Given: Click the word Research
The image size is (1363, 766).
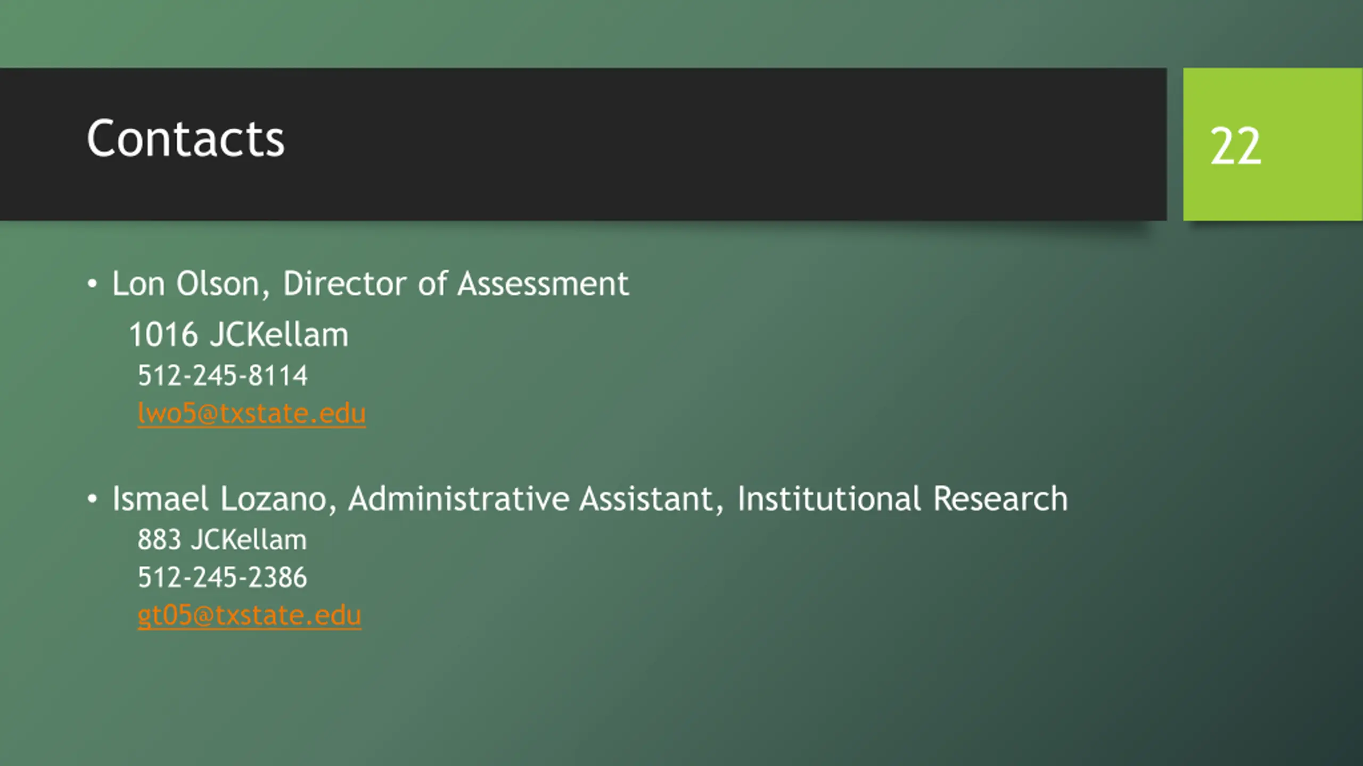Looking at the screenshot, I should point(1000,499).
